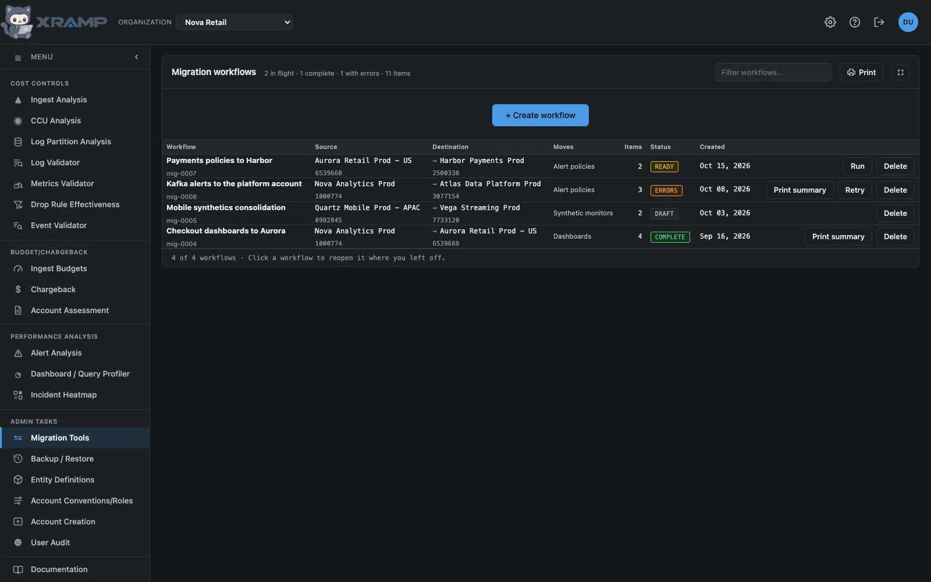
Task: Delete the Mobile synthetics consolidation workflow
Action: [x=895, y=214]
